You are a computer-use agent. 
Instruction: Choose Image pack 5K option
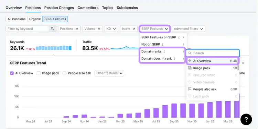[213, 68]
